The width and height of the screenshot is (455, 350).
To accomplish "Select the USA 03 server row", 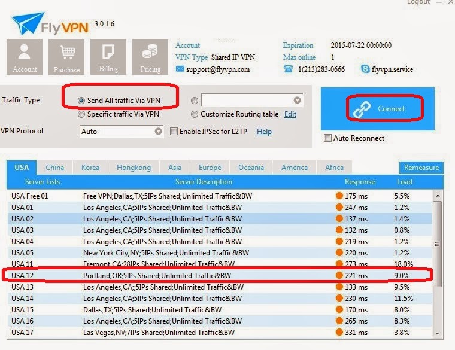I will click(220, 230).
